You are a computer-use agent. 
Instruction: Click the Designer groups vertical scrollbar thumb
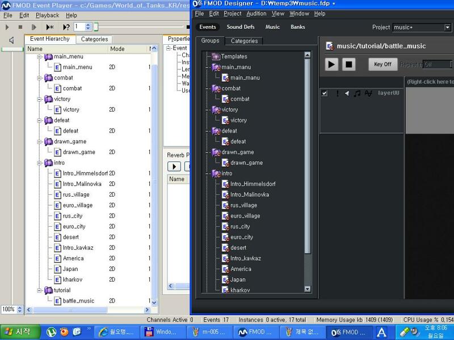coord(308,155)
